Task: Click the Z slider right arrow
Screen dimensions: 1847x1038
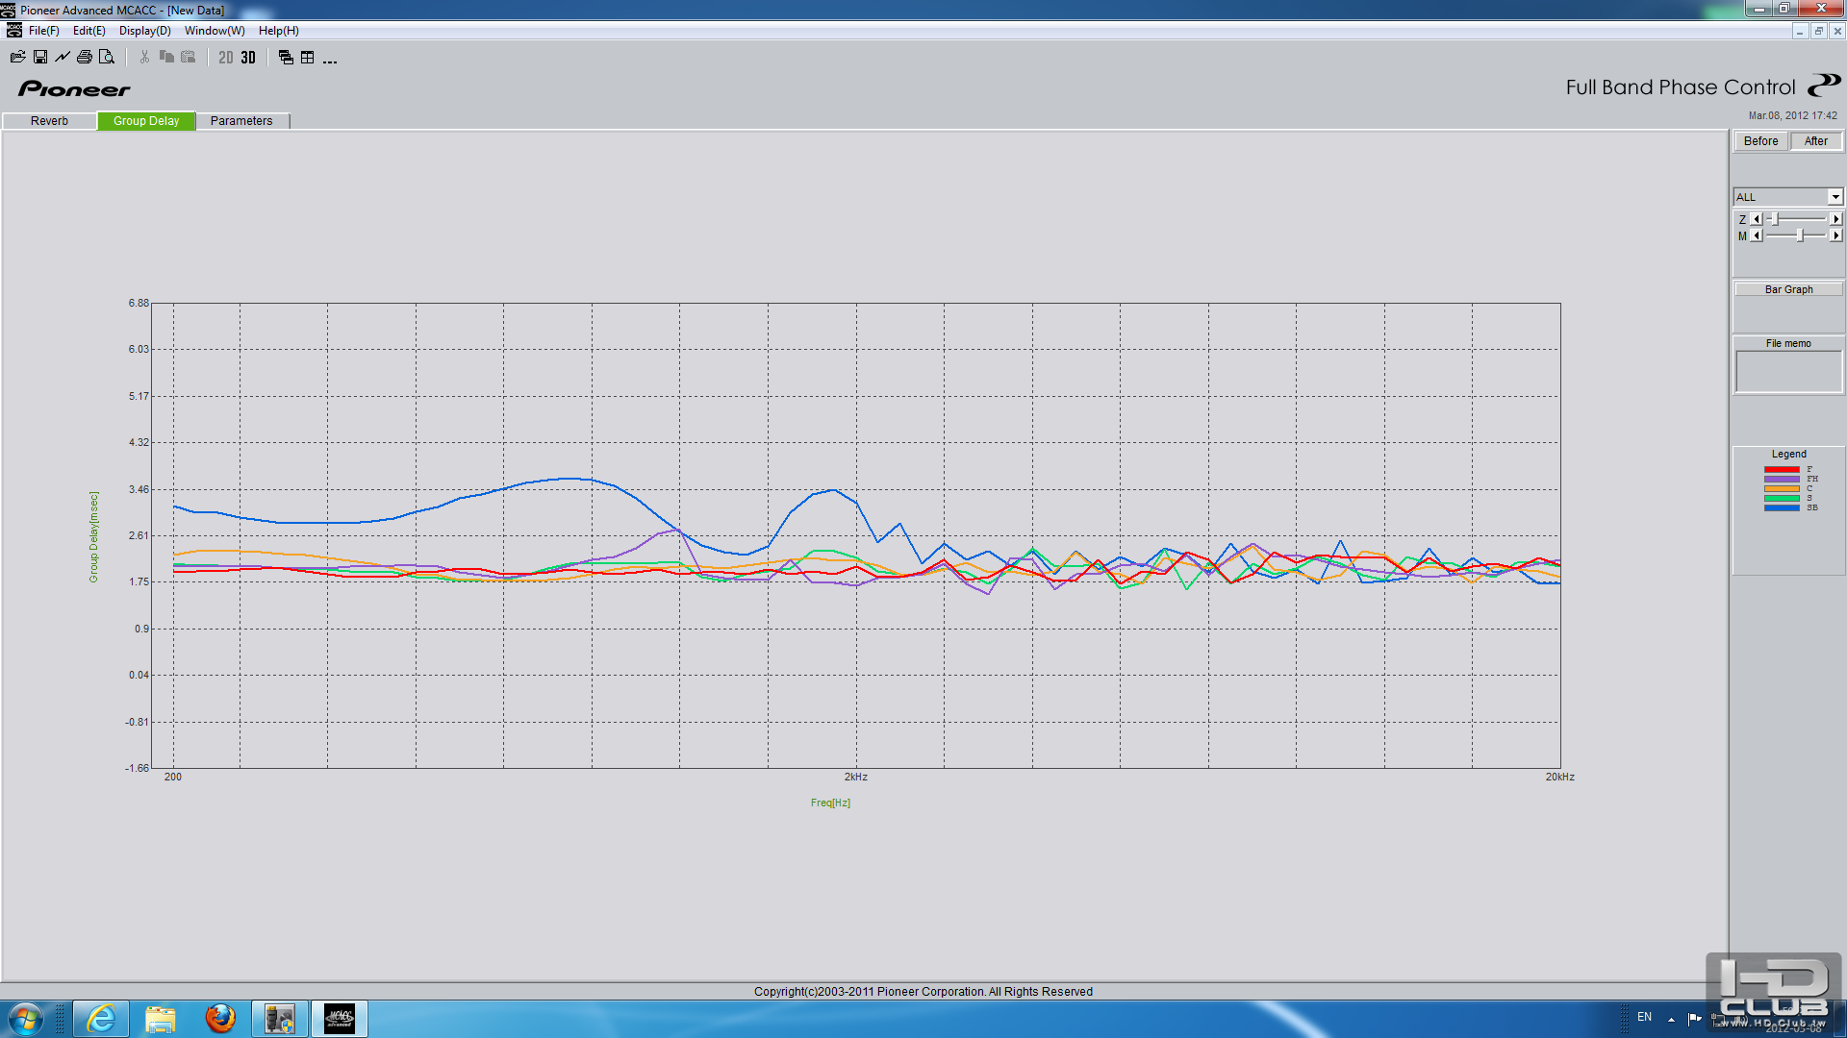Action: pos(1836,219)
